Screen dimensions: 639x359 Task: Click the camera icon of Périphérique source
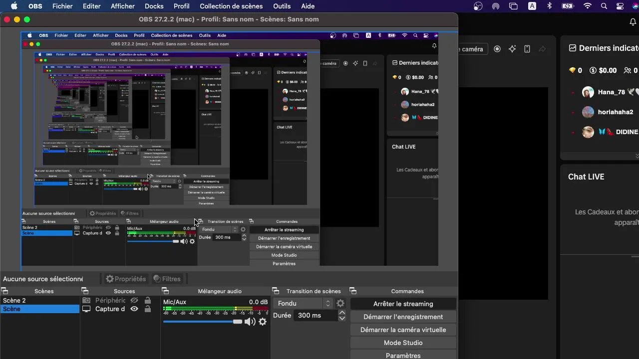tap(86, 301)
